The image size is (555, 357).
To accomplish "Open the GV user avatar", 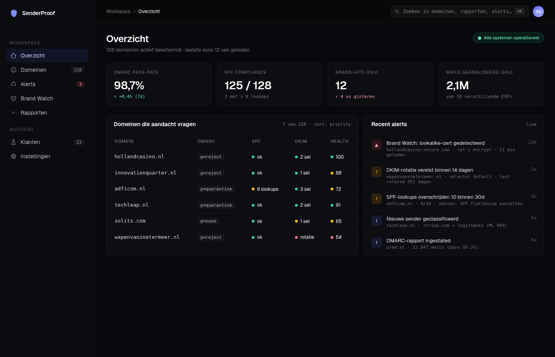I will point(538,12).
